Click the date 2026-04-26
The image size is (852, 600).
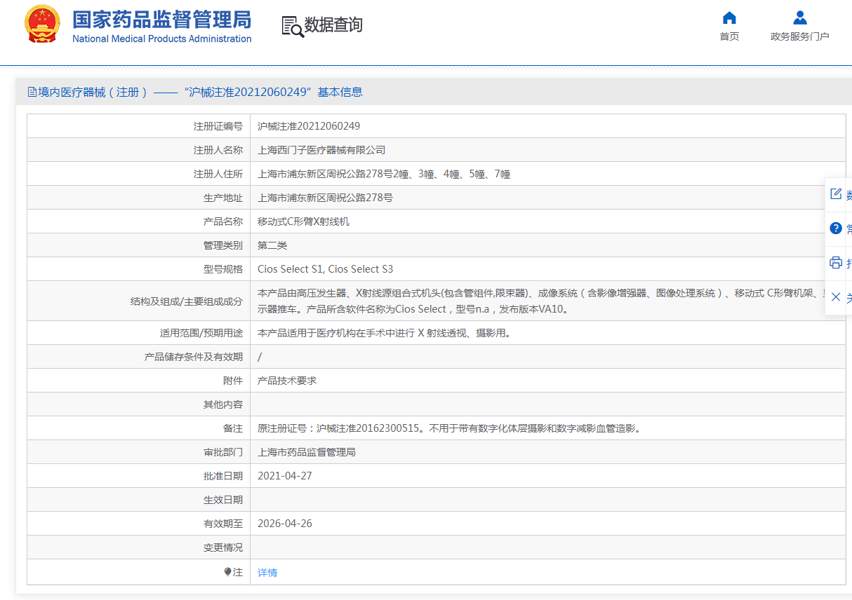coord(285,524)
